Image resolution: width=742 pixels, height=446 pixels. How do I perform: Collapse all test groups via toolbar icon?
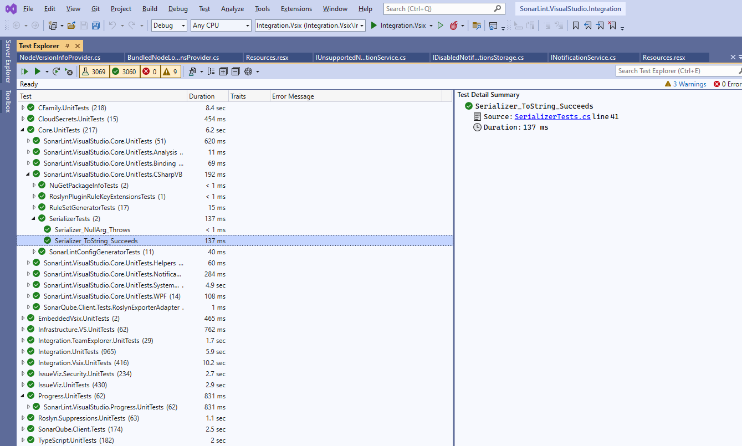tap(235, 71)
